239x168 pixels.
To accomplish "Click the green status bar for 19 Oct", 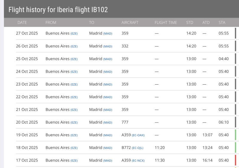I will click(235, 135).
